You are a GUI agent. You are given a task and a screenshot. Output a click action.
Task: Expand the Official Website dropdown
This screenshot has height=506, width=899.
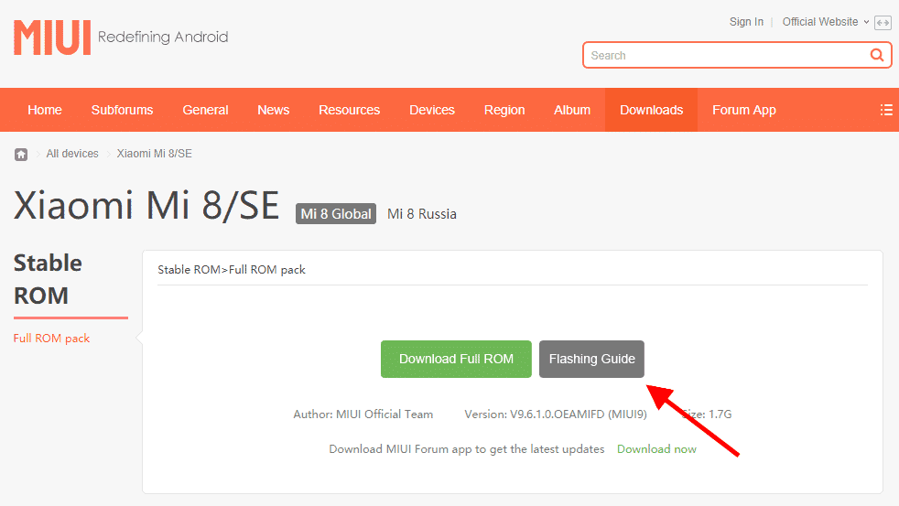[825, 22]
